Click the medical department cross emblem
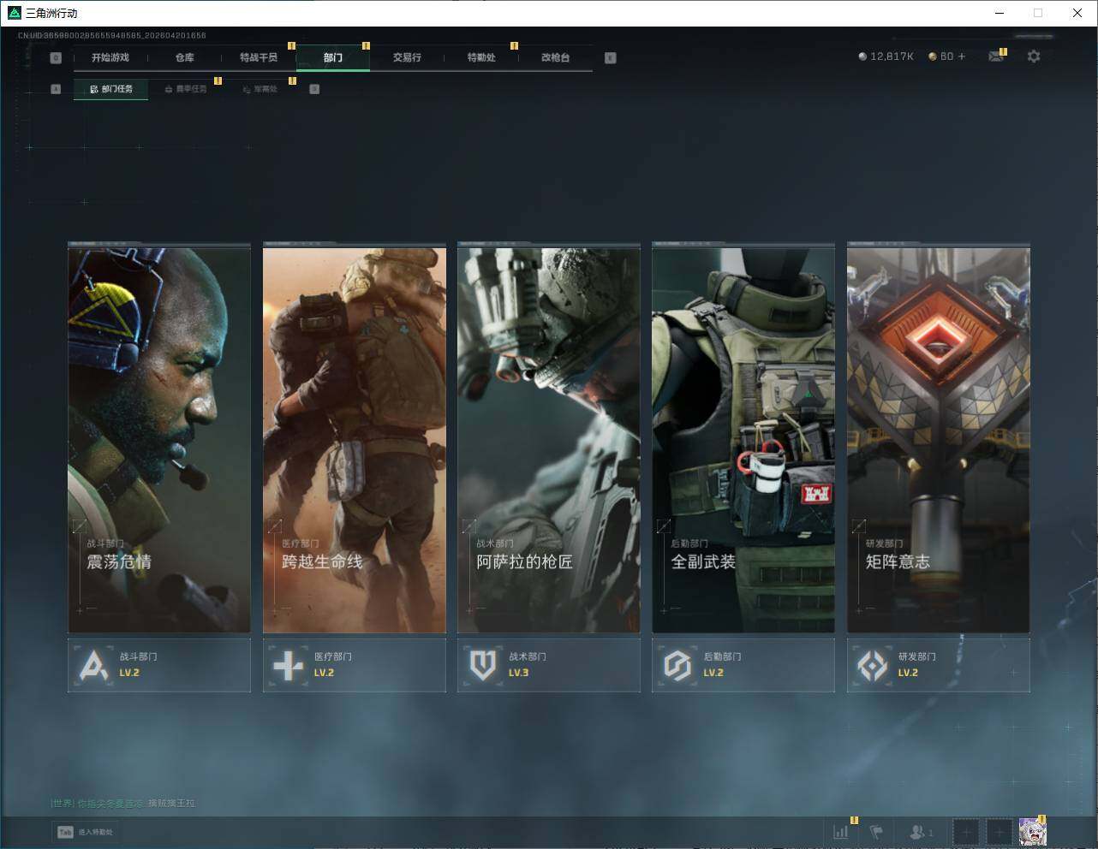 [288, 665]
